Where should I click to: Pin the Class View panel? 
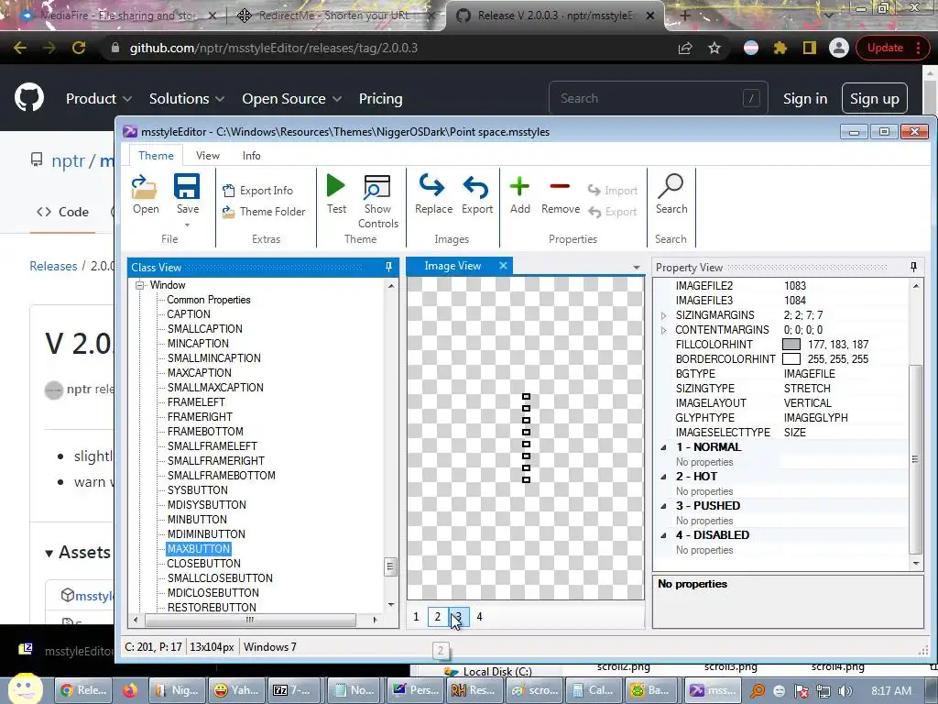[x=388, y=267]
